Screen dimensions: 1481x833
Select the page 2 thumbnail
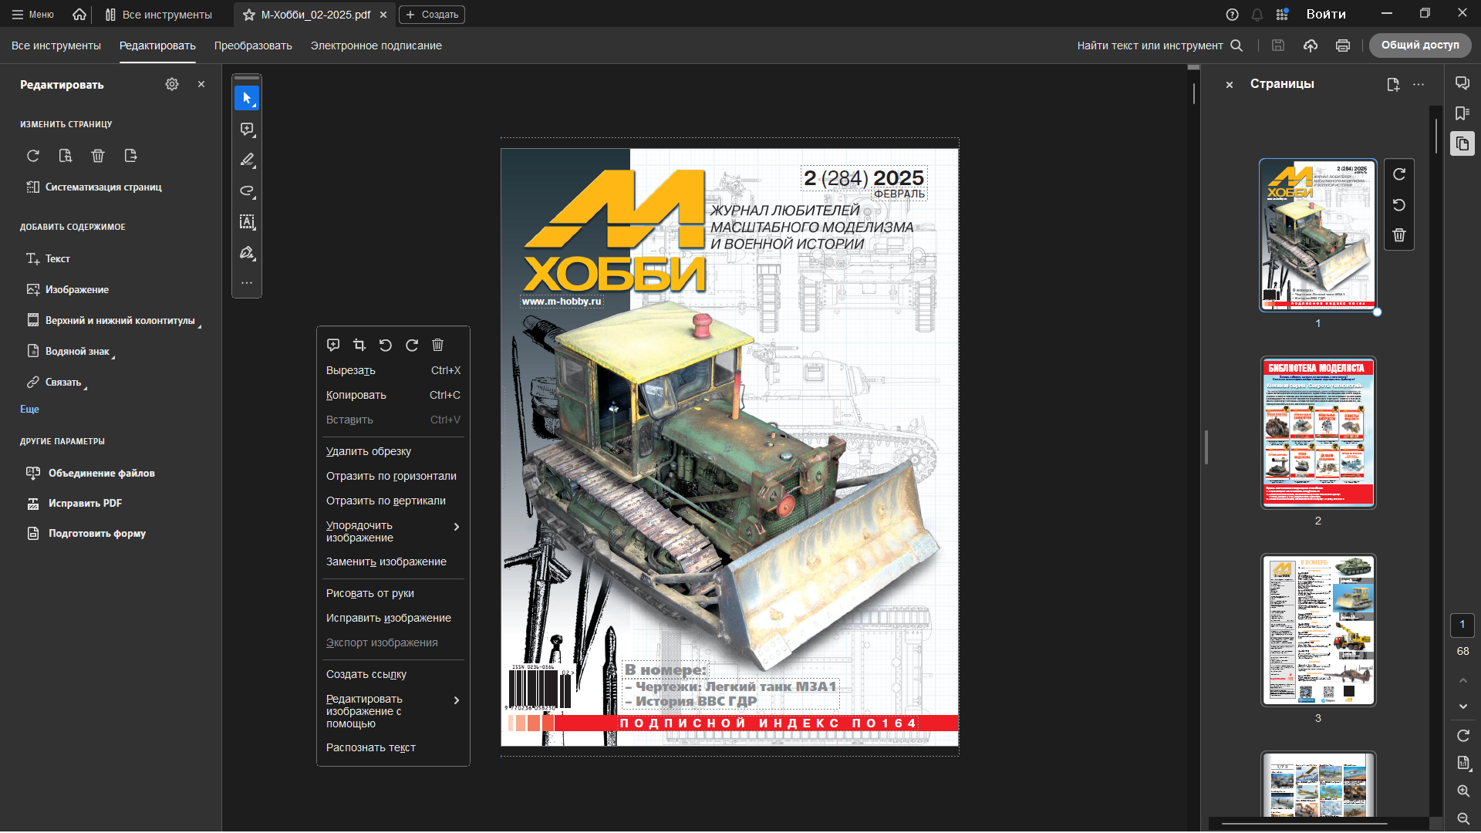pyautogui.click(x=1317, y=432)
